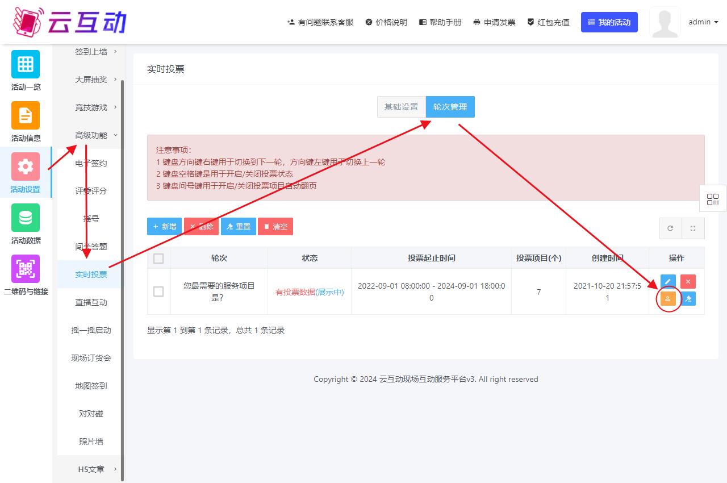Click 状态 column header

point(310,258)
